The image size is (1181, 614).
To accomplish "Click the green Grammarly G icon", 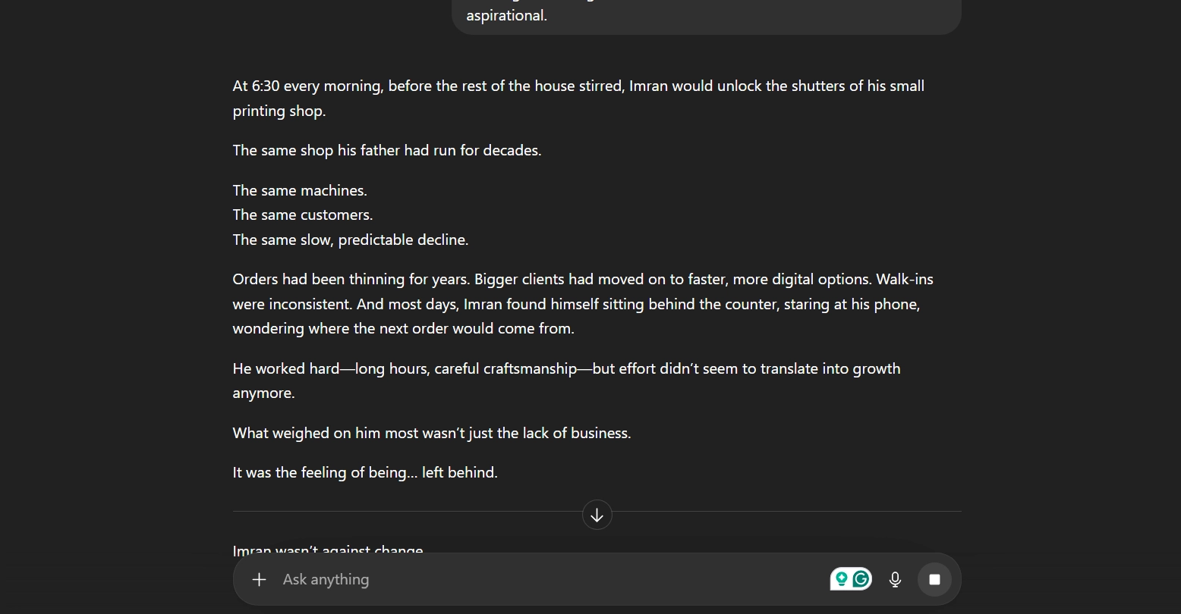I will click(x=861, y=580).
